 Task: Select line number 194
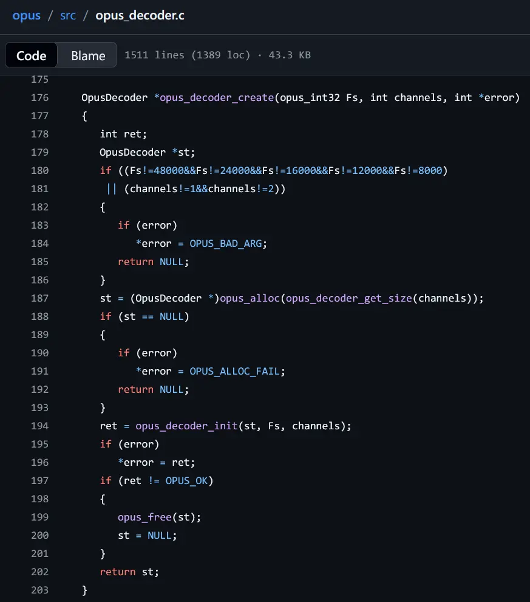pos(39,426)
